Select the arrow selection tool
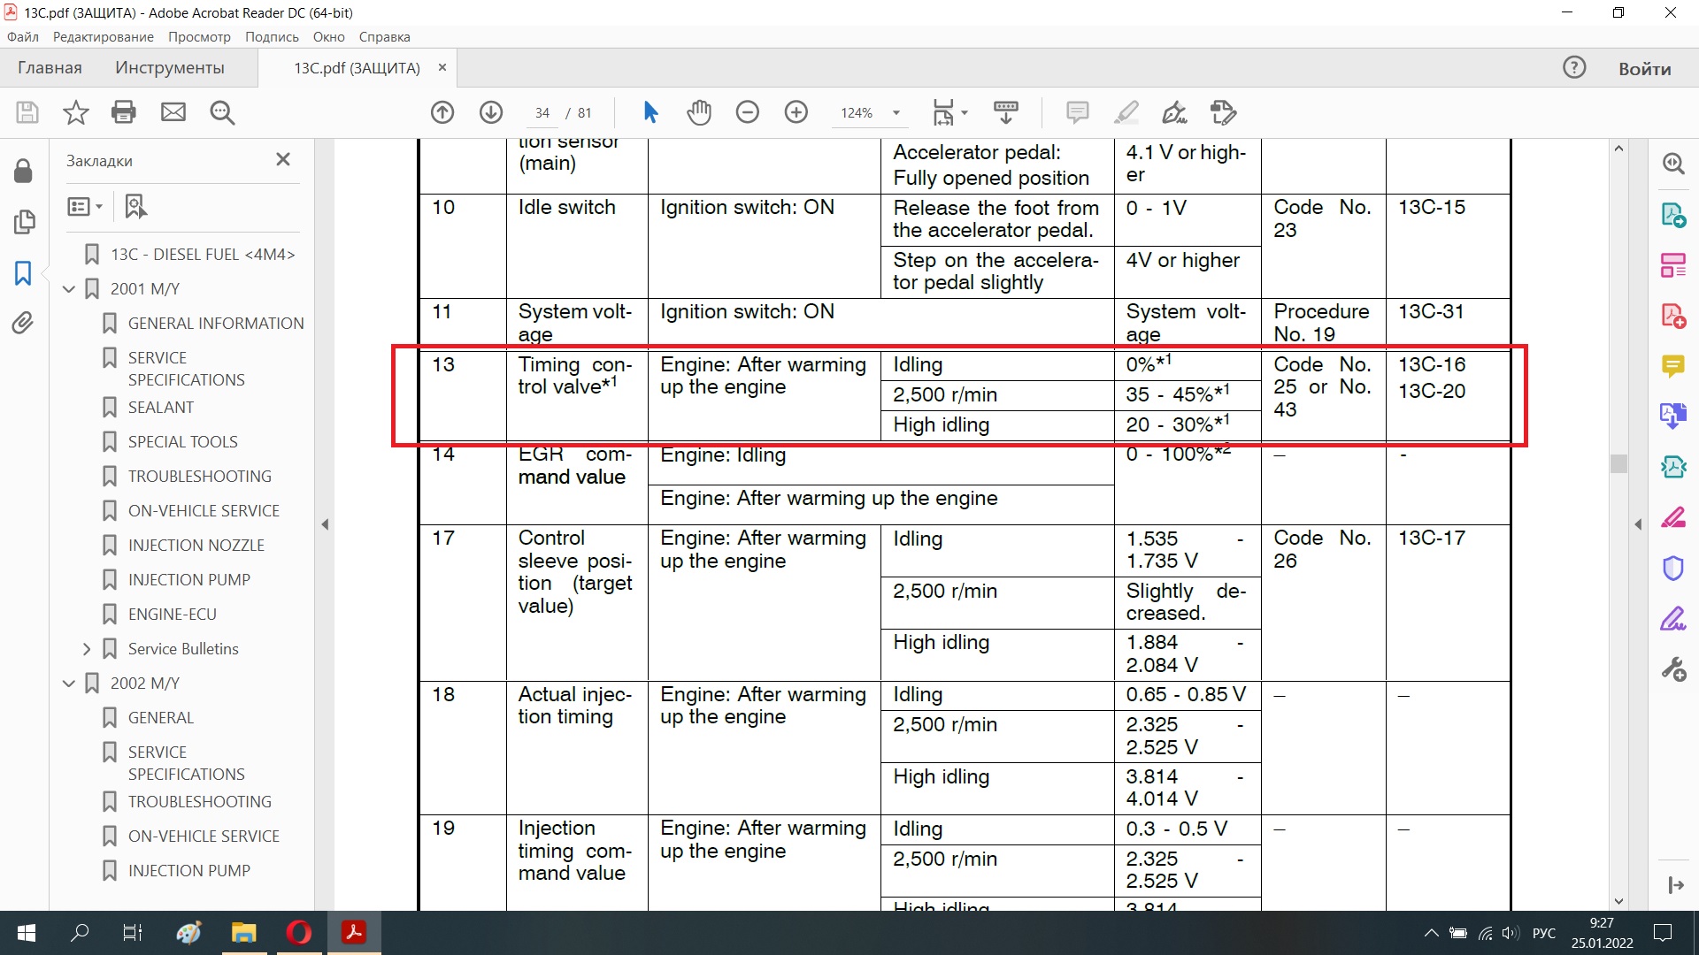 point(650,112)
